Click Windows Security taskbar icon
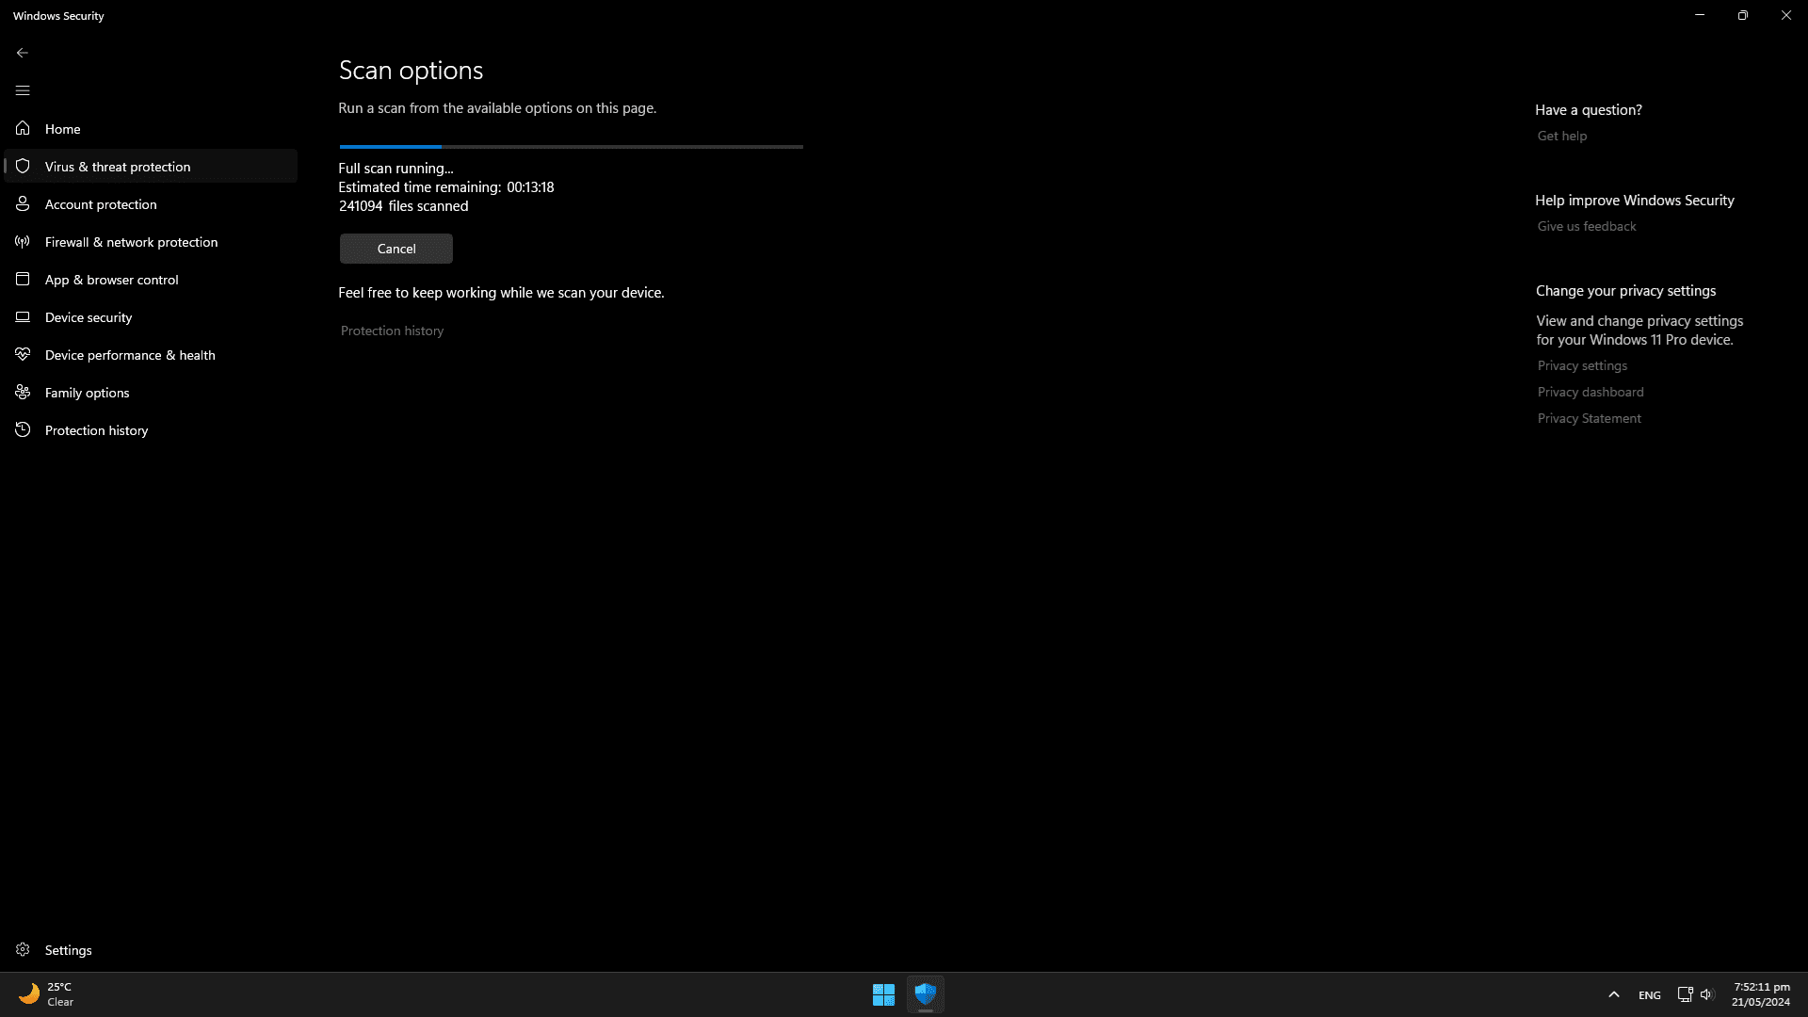The image size is (1808, 1017). pyautogui.click(x=926, y=994)
